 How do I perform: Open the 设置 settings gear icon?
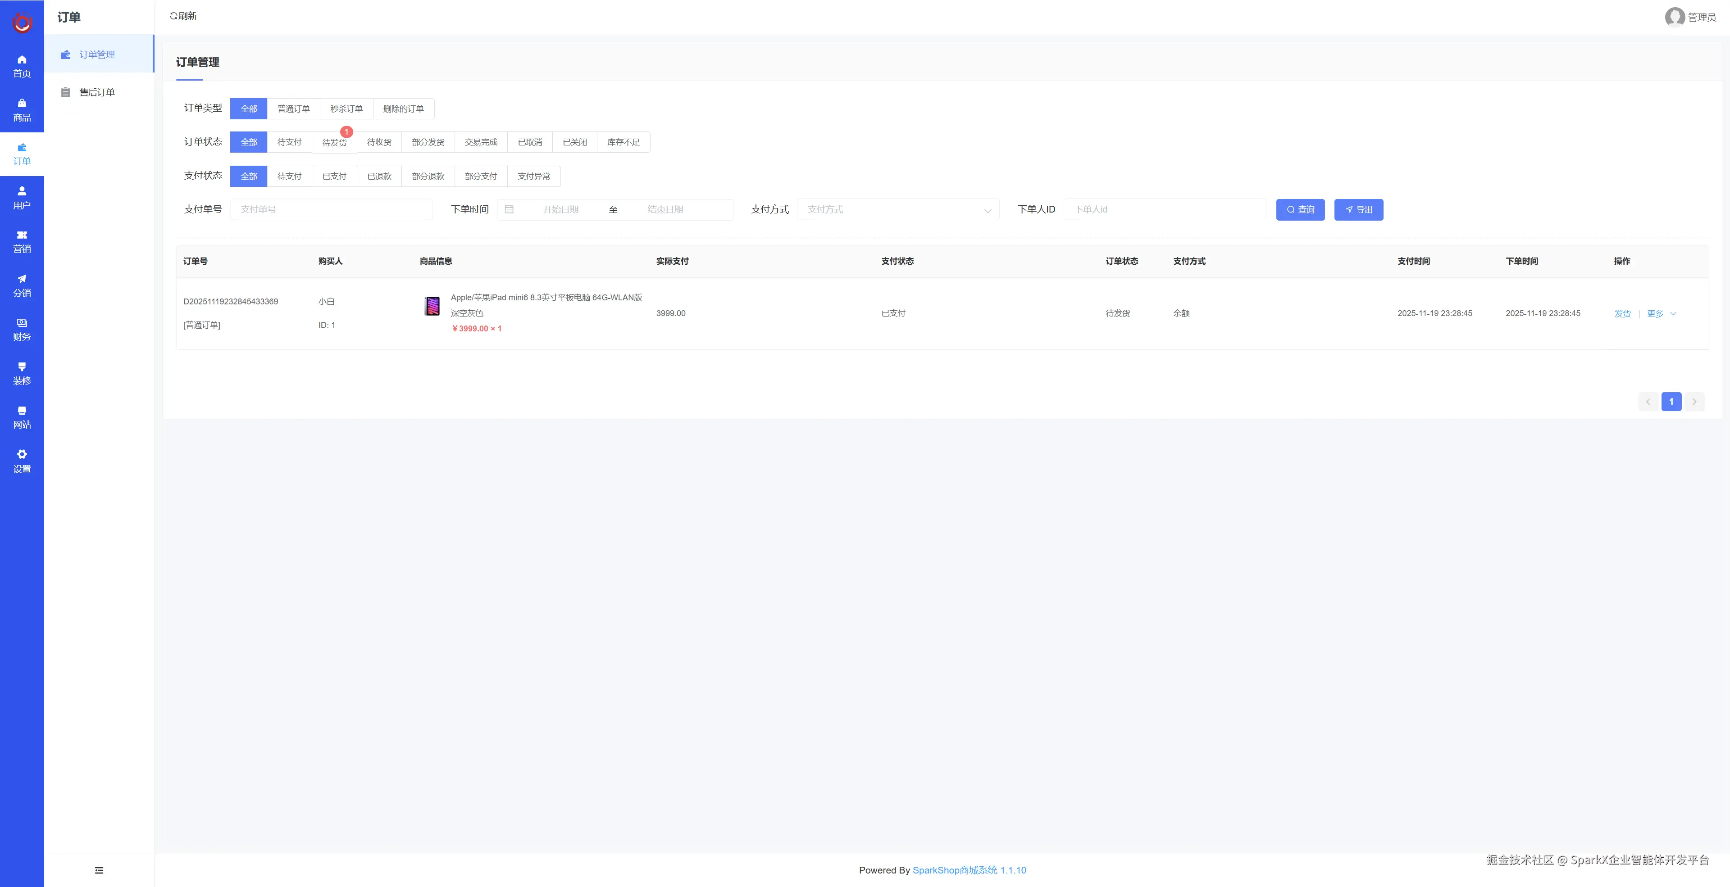click(22, 461)
